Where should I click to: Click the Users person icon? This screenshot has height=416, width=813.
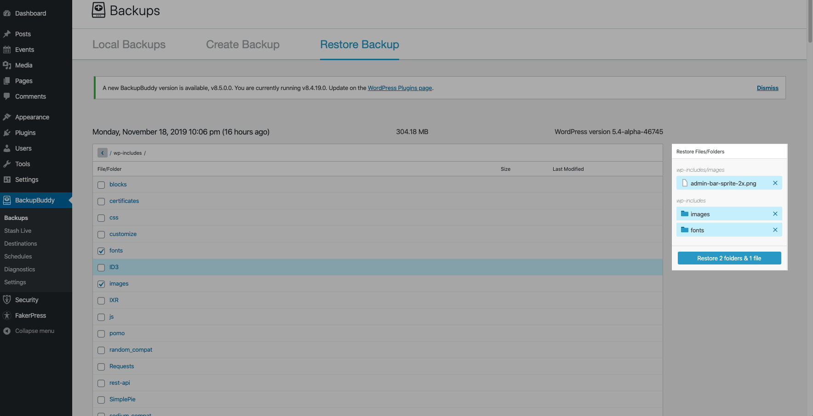point(7,148)
